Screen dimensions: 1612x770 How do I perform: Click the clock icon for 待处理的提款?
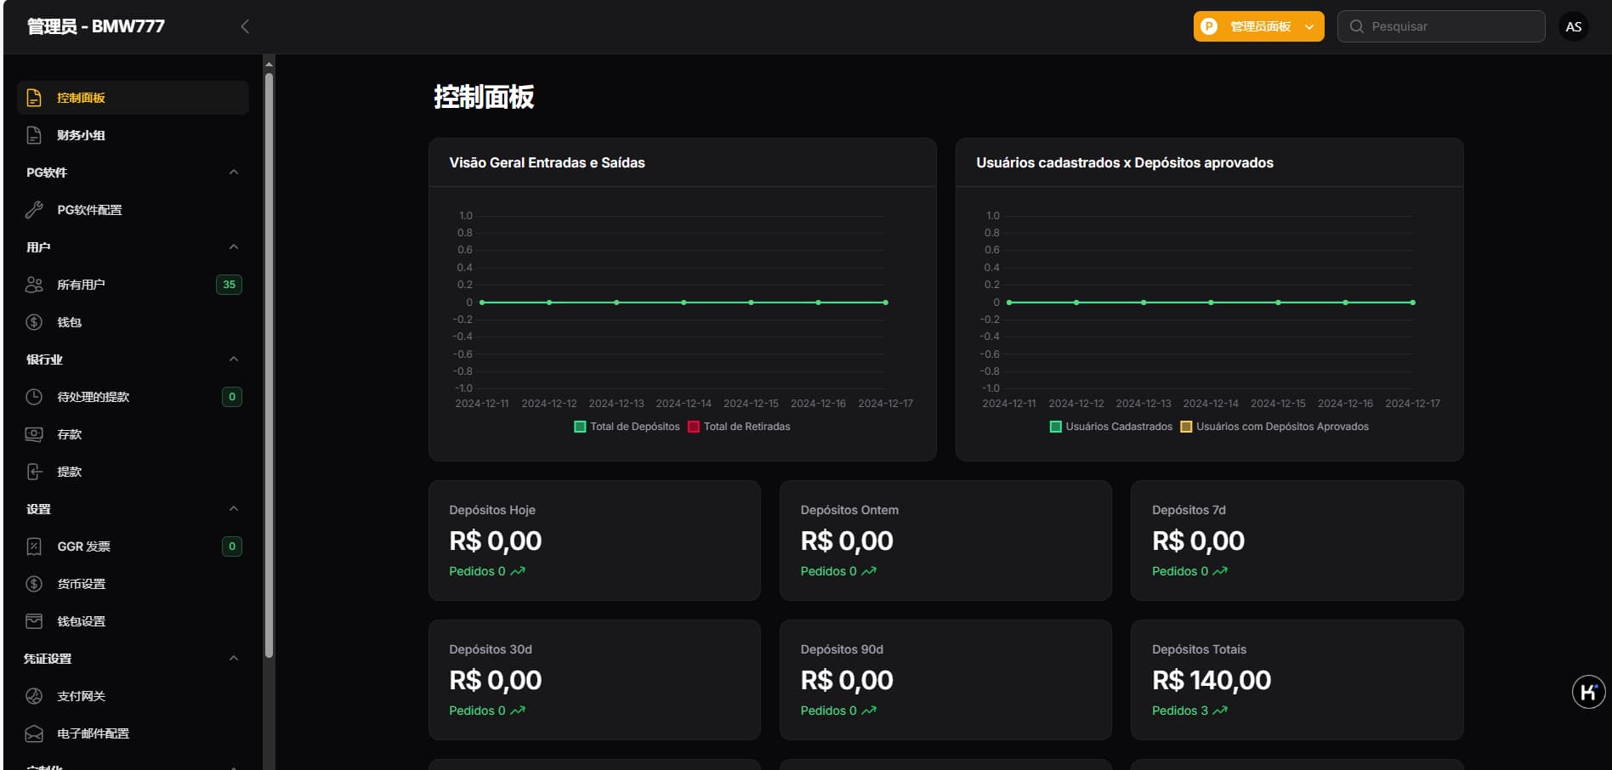tap(34, 397)
